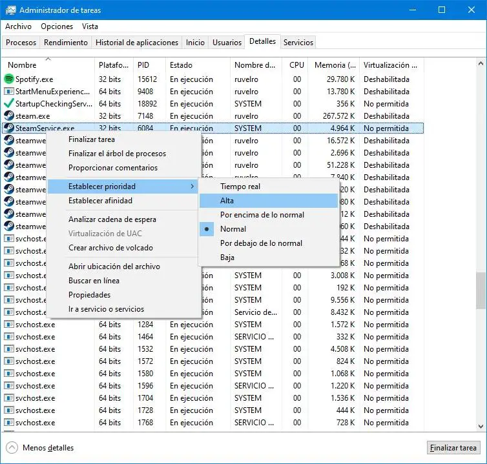This screenshot has width=487, height=464.
Task: Choose Tiempo real priority
Action: point(240,187)
